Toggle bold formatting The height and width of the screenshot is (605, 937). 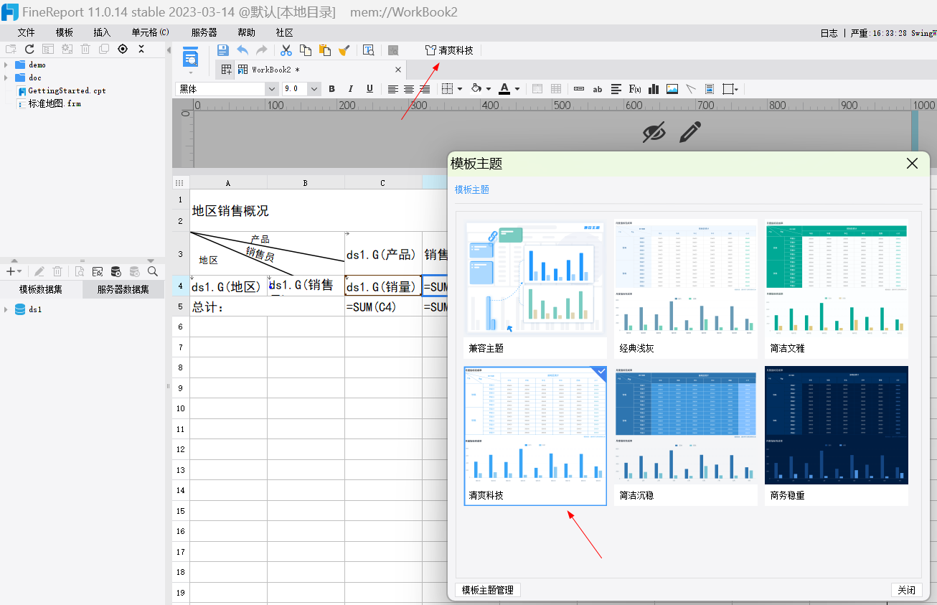331,89
